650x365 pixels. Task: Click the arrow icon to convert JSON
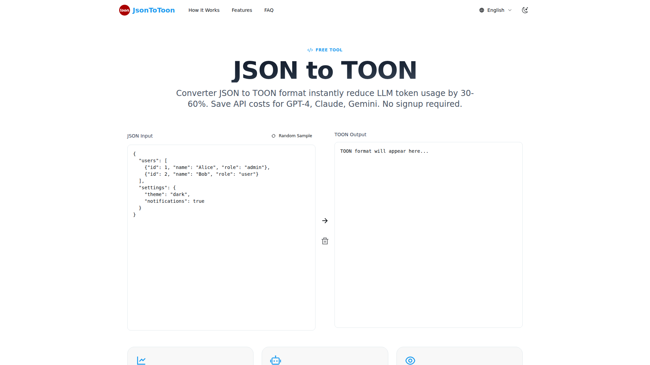click(x=325, y=220)
